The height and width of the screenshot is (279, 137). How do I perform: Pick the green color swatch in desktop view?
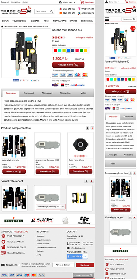point(81,51)
